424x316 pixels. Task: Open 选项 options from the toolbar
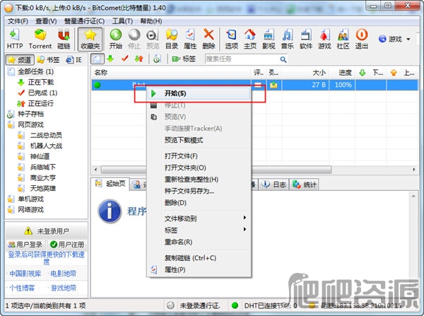coord(231,38)
